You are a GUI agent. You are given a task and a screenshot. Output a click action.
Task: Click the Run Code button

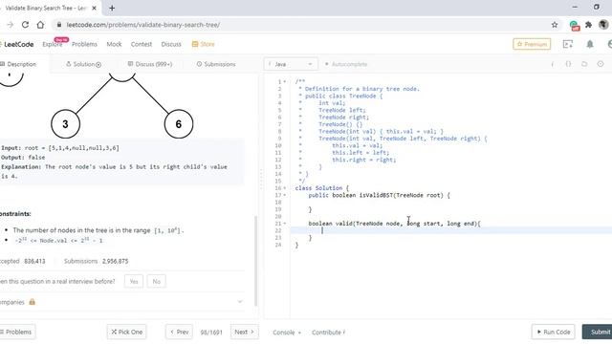(553, 332)
